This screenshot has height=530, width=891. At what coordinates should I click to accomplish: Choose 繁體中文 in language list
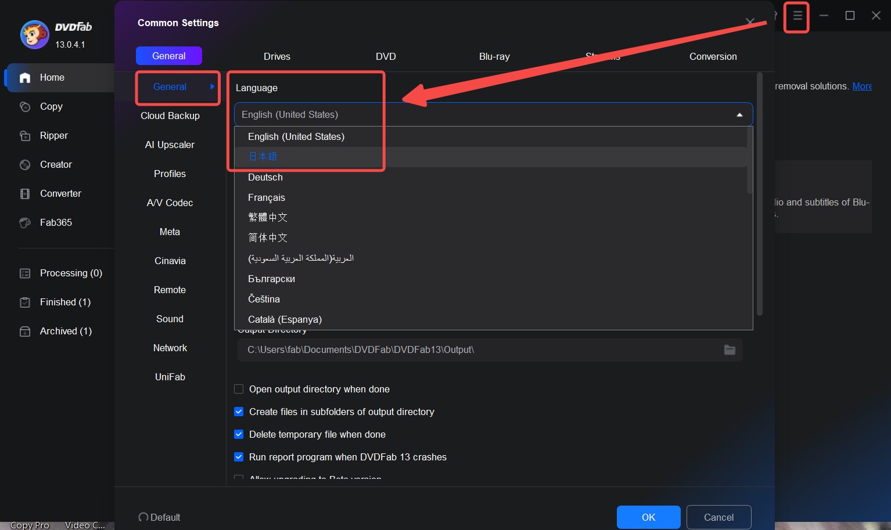click(490, 218)
